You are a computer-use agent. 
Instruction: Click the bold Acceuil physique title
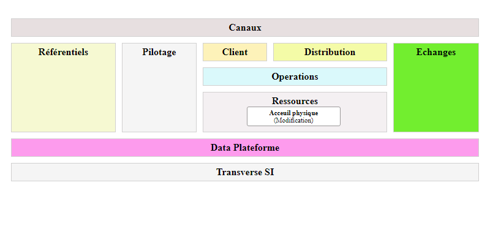click(293, 113)
